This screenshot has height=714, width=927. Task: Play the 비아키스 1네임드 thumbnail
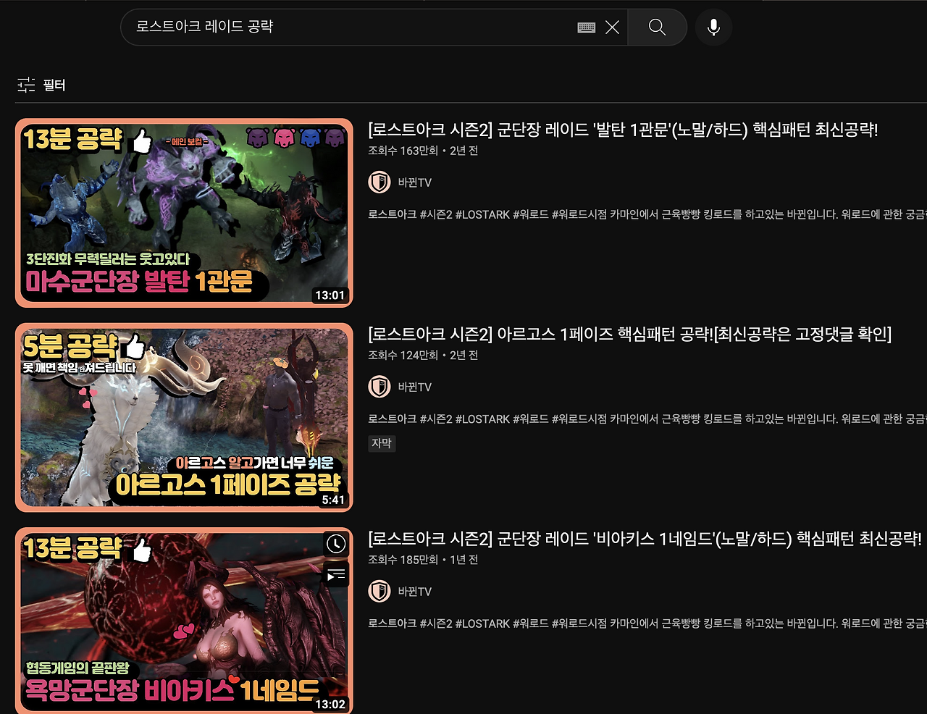coord(184,621)
